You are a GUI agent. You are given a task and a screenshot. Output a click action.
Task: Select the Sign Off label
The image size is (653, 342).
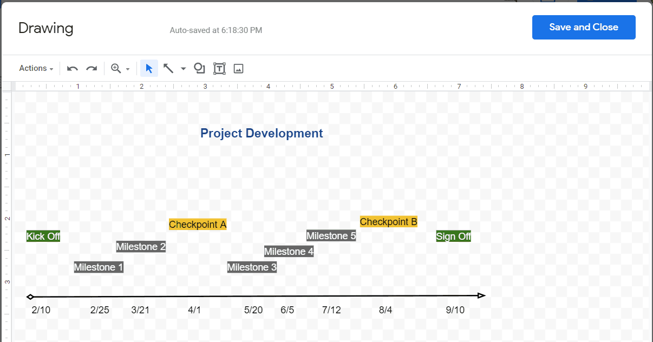453,236
